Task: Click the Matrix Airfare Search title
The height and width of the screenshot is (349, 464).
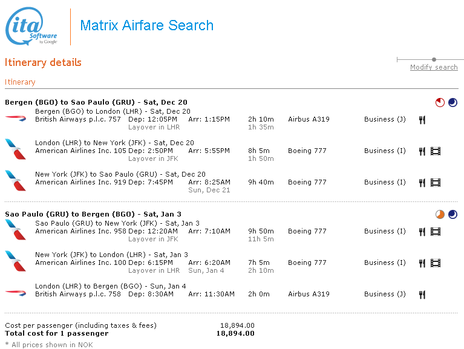Action: click(x=146, y=25)
